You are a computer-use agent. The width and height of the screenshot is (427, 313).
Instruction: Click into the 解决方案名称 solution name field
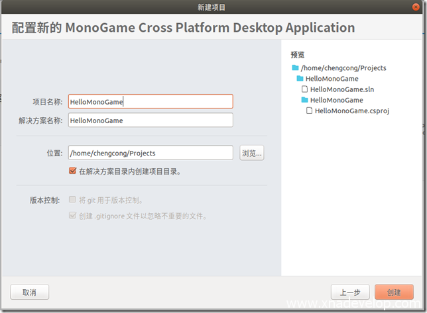[x=150, y=120]
